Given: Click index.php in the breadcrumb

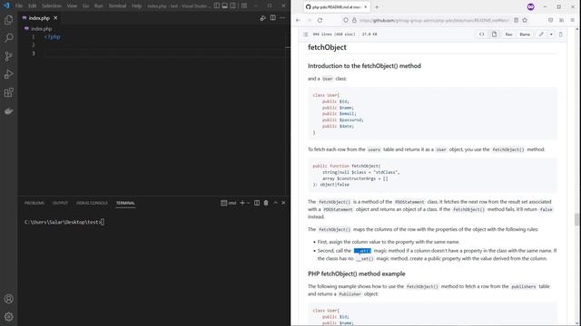Looking at the screenshot, I should click(x=42, y=28).
